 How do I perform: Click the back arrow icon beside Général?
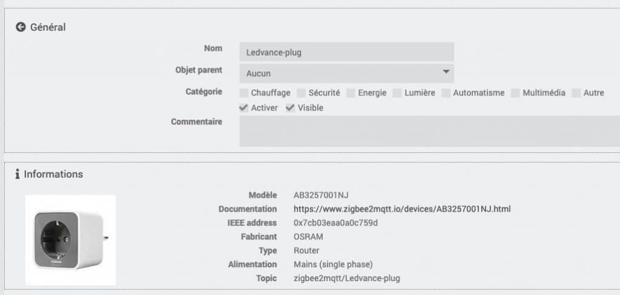[21, 27]
